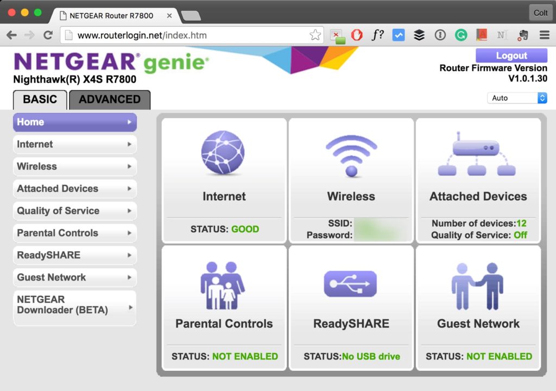Viewport: 556px width, 391px height.
Task: Bookmark page with the star icon
Action: (x=315, y=35)
